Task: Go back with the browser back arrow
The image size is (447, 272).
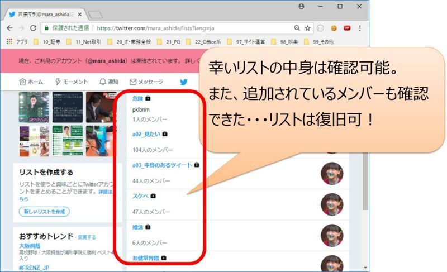Action: [x=9, y=28]
